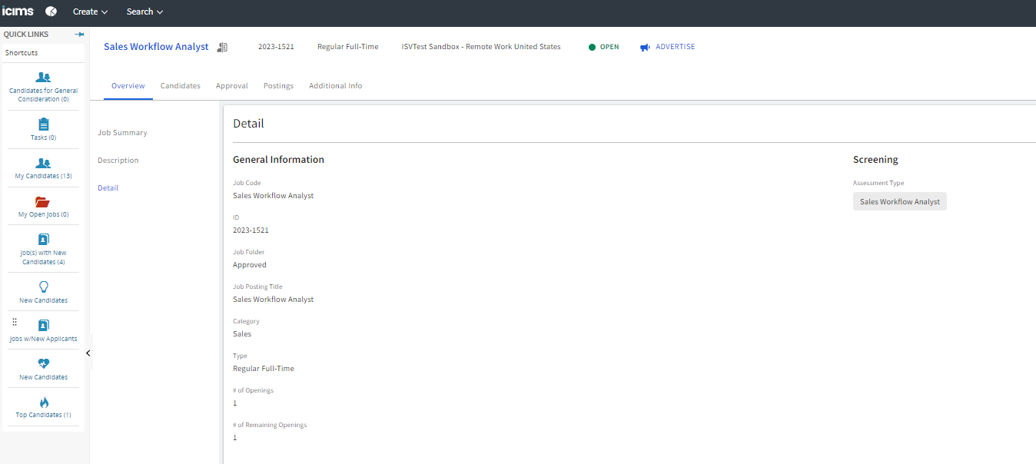Grab drag handle beside Jobs w/New Applicants
Screen dimensions: 1036x464
(x=15, y=322)
